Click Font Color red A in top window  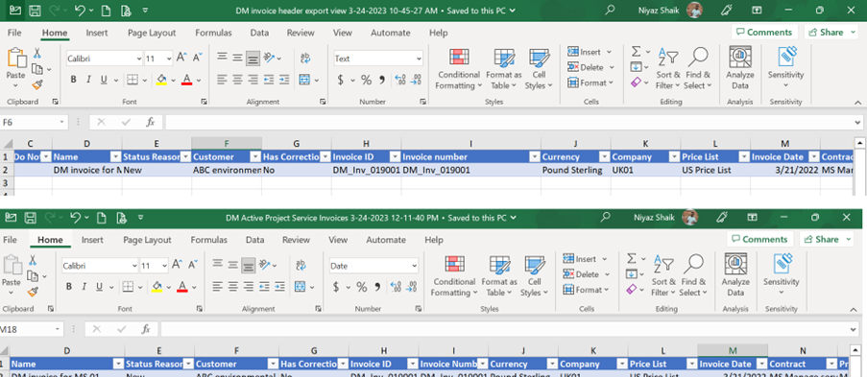[186, 81]
